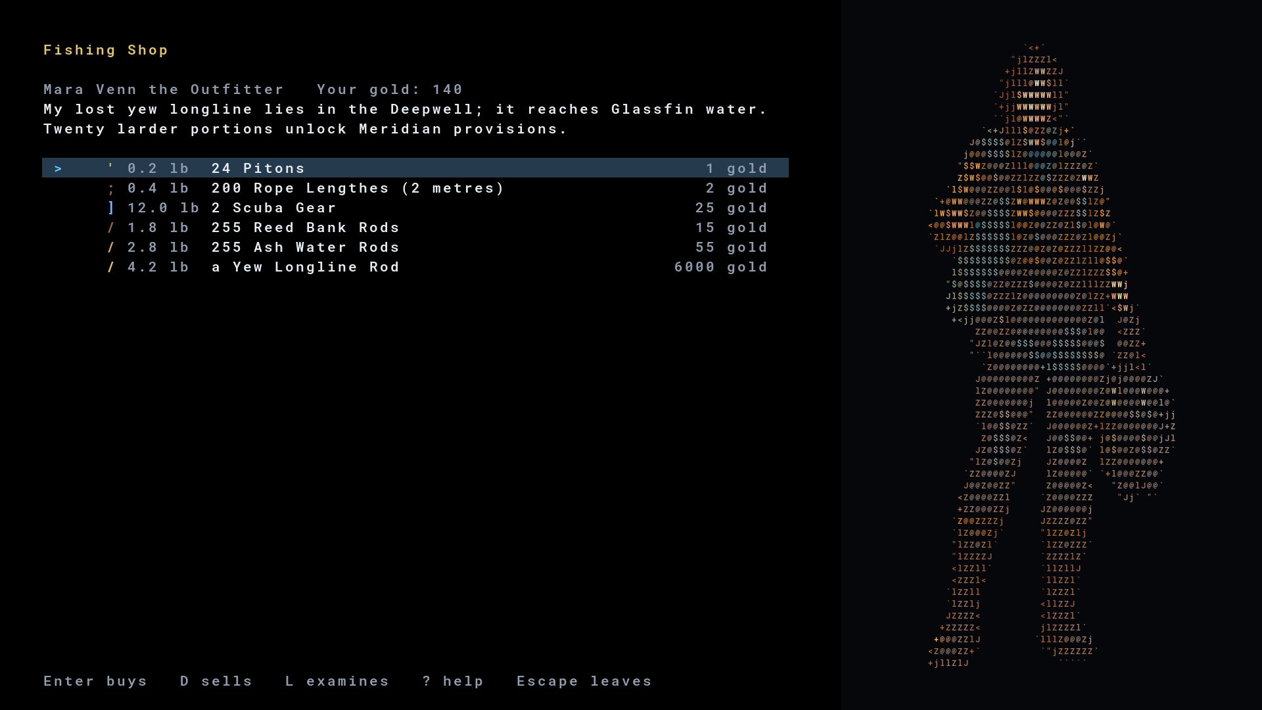
Task: Select 200 Rope Lengthes (2 metres)
Action: [415, 188]
